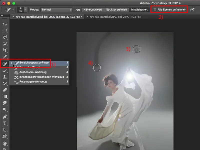This screenshot has width=200, height=150.
Task: Select the Type tool
Action: pyautogui.click(x=5, y=123)
